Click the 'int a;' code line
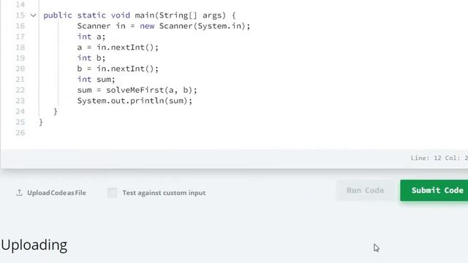Screen dimensions: 468x263 (x=91, y=37)
